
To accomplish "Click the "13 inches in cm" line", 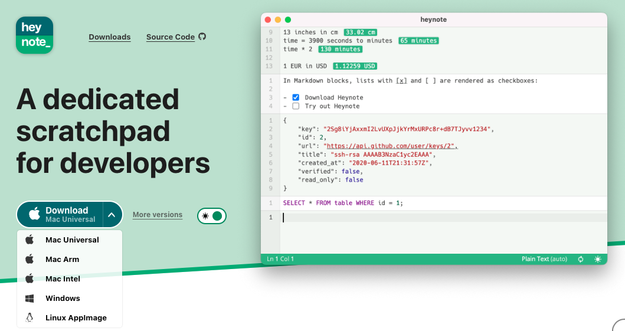I will 310,32.
